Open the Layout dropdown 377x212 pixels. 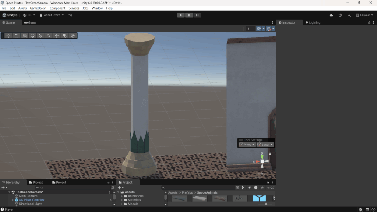pos(364,15)
